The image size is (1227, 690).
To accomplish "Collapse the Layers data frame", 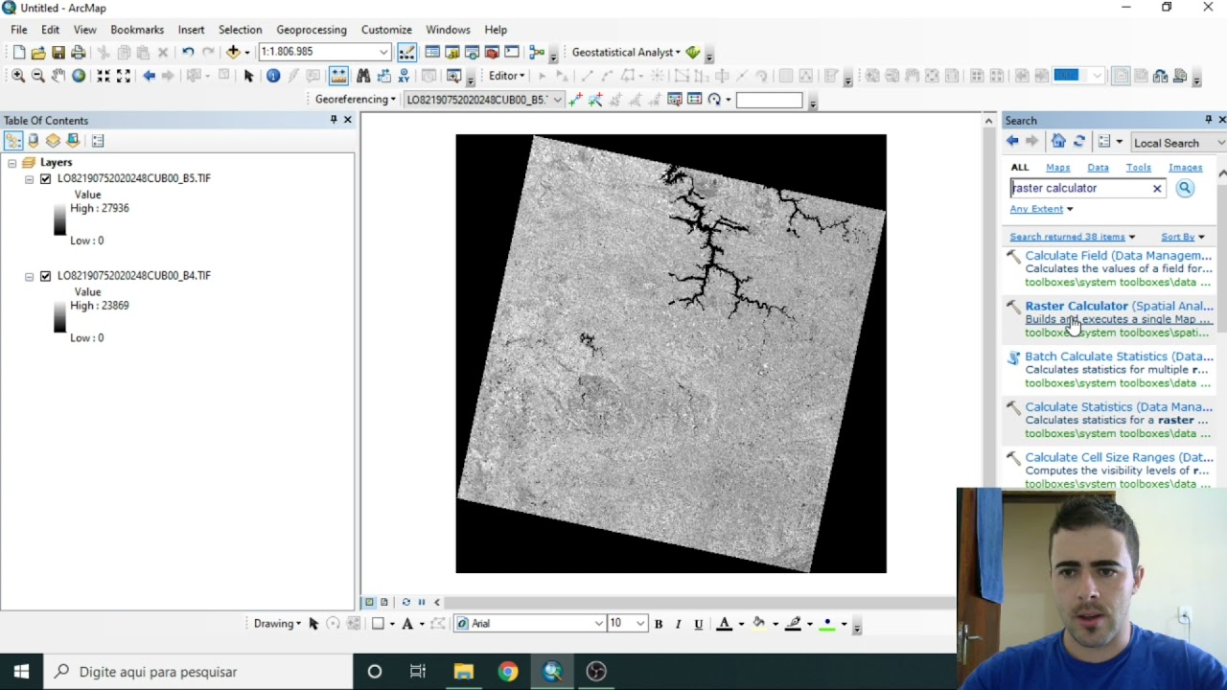I will click(x=12, y=163).
